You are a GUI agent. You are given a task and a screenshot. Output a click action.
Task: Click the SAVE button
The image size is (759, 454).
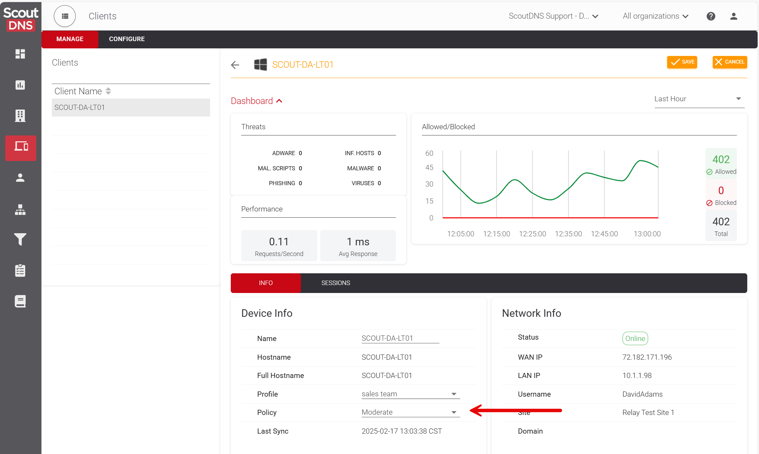tap(682, 62)
